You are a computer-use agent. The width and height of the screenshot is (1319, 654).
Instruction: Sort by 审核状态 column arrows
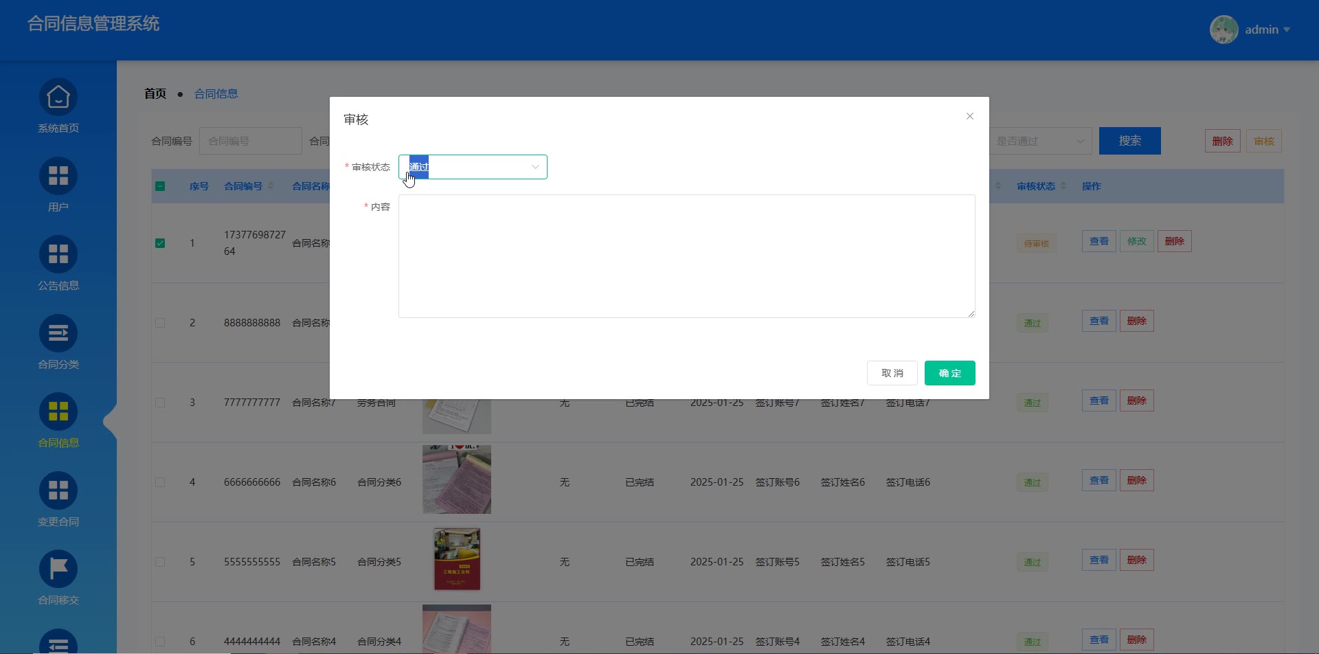click(x=1063, y=186)
